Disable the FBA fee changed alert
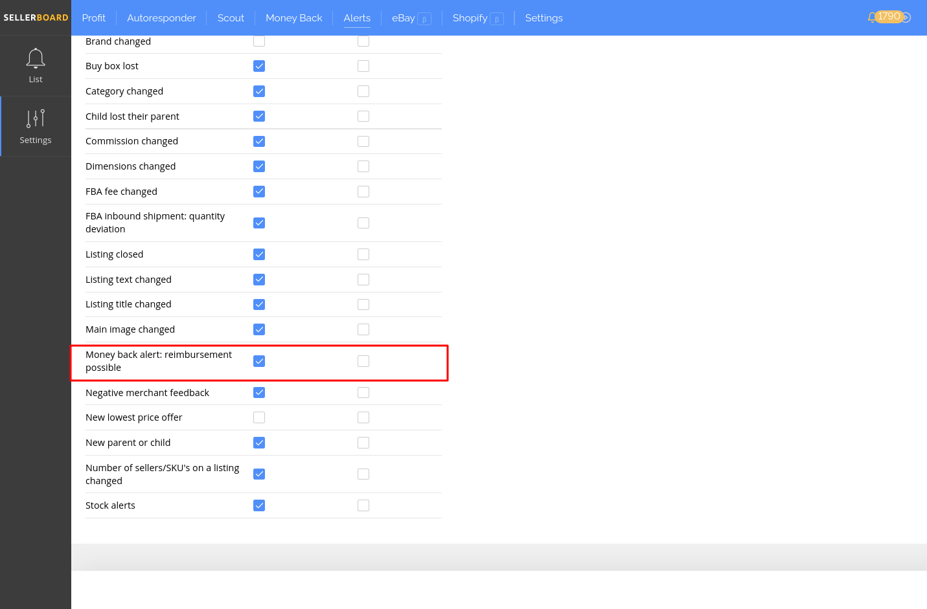Viewport: 927px width, 609px height. click(x=259, y=191)
